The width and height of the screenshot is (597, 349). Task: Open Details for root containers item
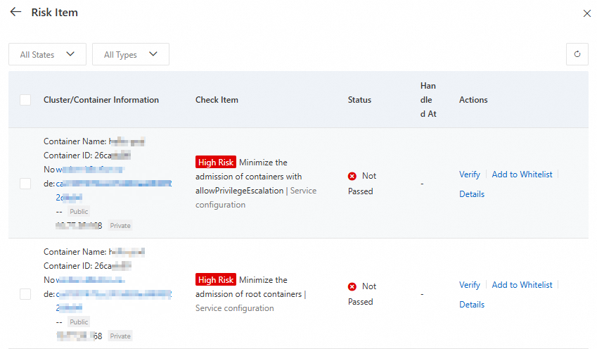472,305
